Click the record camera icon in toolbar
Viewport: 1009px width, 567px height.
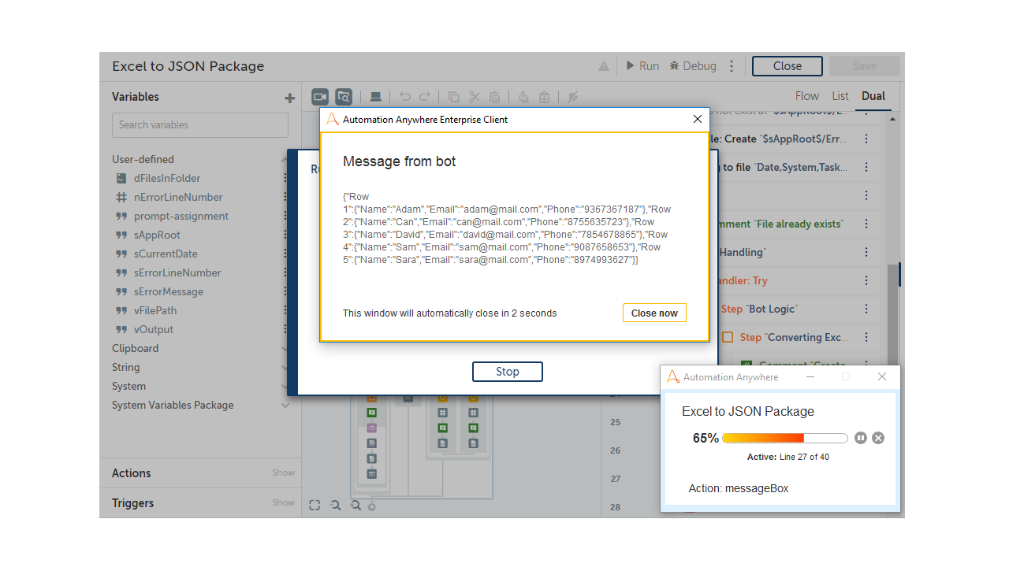[x=319, y=97]
